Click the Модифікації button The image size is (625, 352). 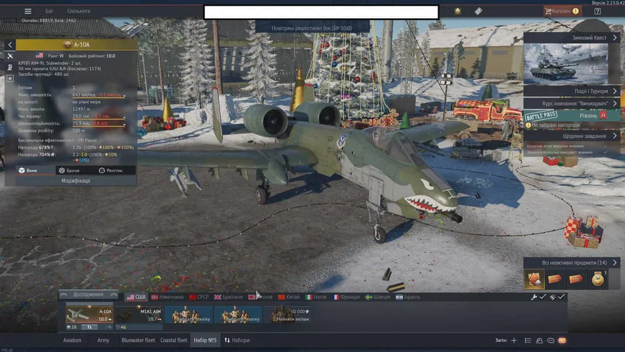(x=76, y=181)
